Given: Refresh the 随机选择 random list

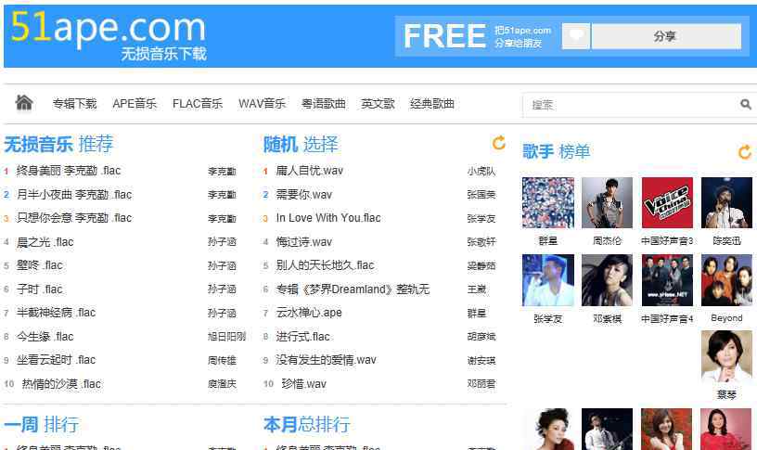Looking at the screenshot, I should pos(499,143).
